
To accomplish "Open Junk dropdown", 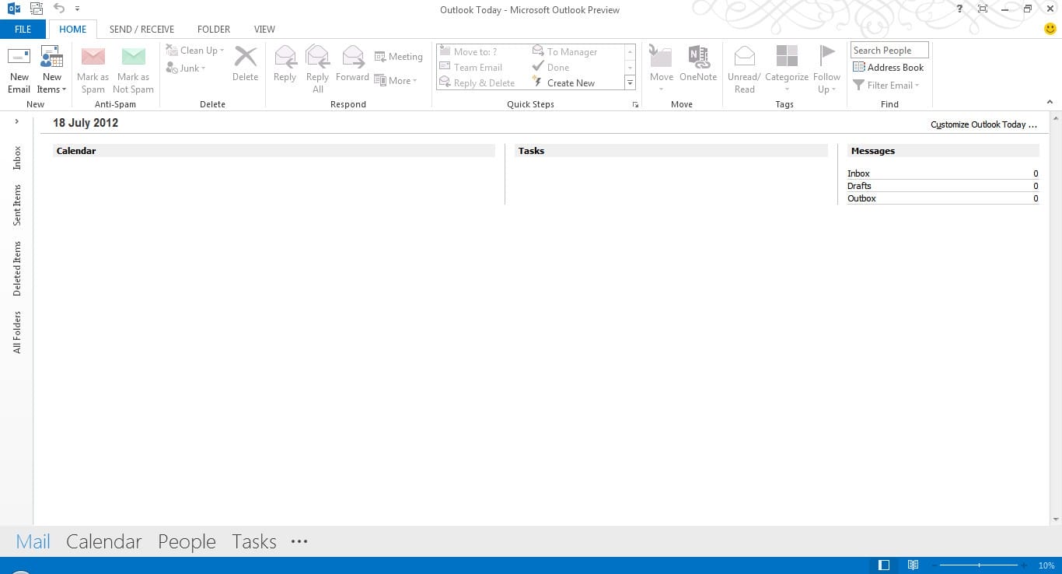I will click(186, 68).
